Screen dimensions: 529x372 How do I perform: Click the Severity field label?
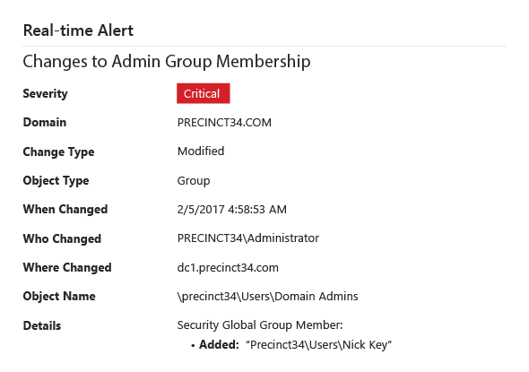(x=45, y=94)
